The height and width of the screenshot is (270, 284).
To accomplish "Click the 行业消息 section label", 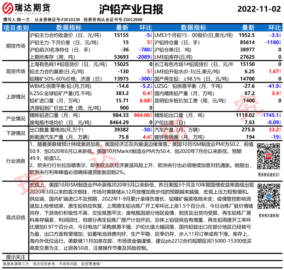I will click(15, 160).
